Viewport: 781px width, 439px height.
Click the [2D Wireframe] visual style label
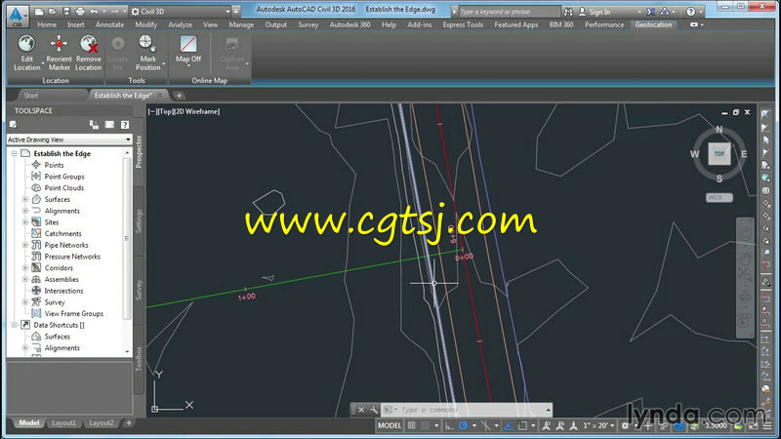[x=197, y=111]
